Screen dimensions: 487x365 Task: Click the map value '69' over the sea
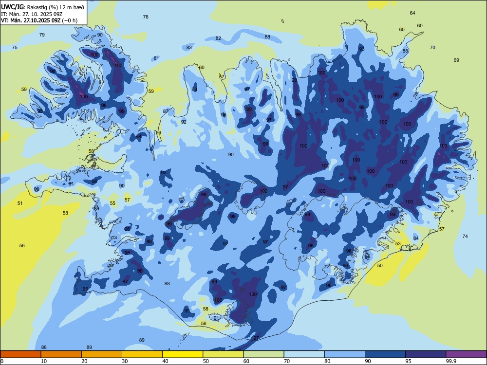pyautogui.click(x=456, y=60)
